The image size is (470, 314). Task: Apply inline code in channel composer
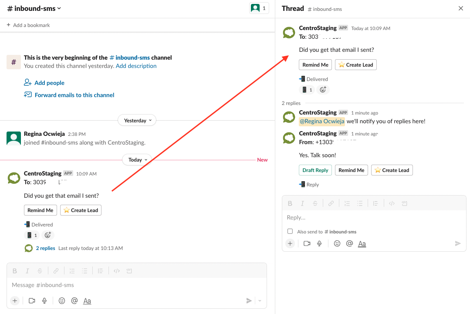(117, 271)
